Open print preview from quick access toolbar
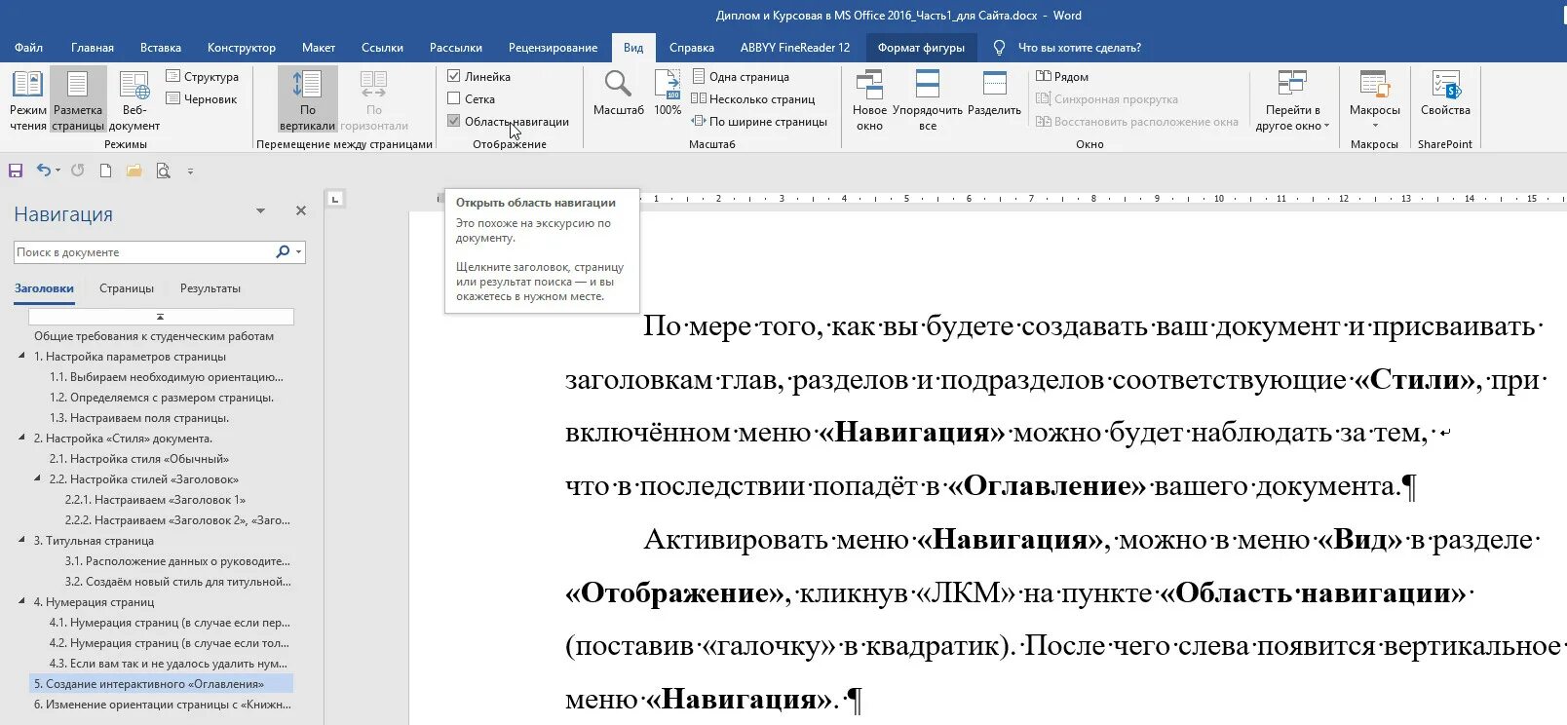 (163, 171)
